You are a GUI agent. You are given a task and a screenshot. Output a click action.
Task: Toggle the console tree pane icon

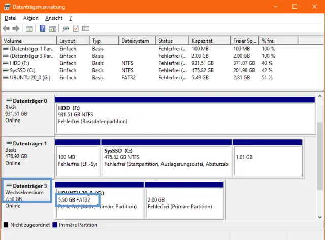29,28
